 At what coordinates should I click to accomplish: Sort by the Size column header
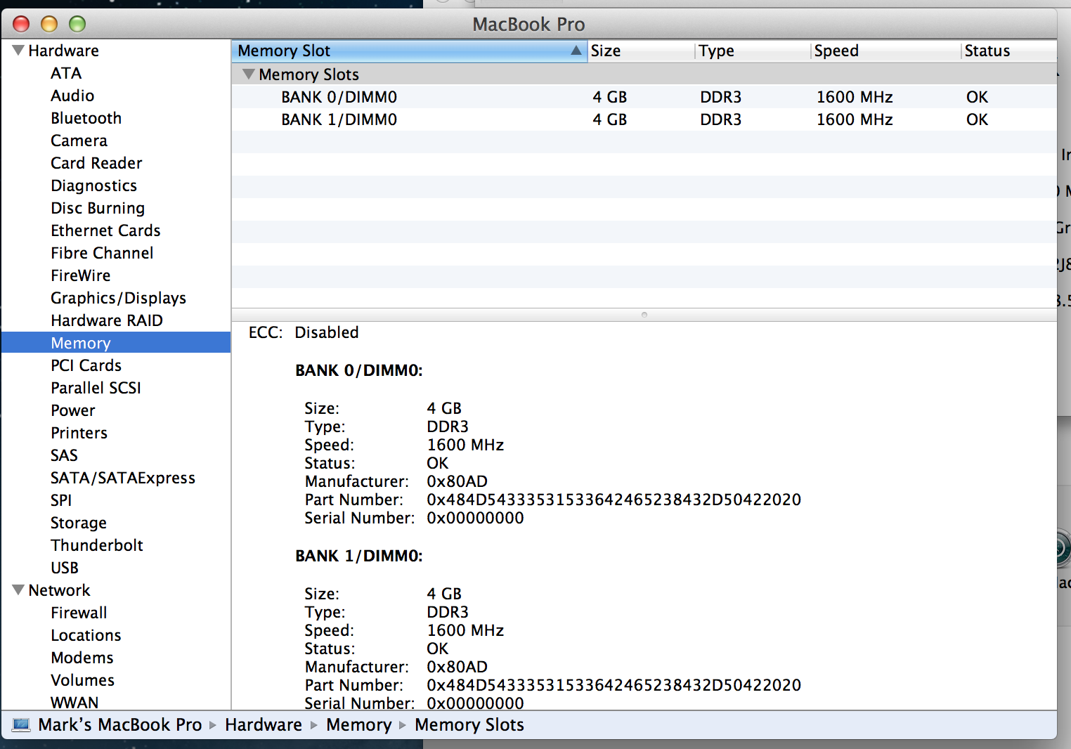[606, 51]
